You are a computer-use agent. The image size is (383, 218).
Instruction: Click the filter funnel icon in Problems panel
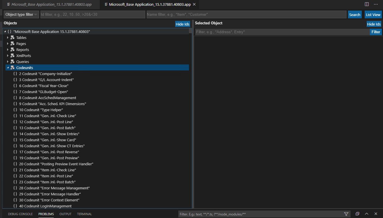pyautogui.click(x=346, y=214)
